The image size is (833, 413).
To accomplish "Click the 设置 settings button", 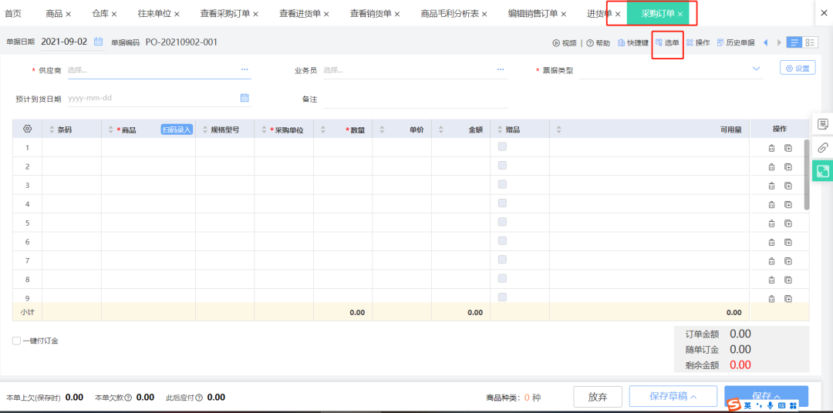I will (x=798, y=68).
